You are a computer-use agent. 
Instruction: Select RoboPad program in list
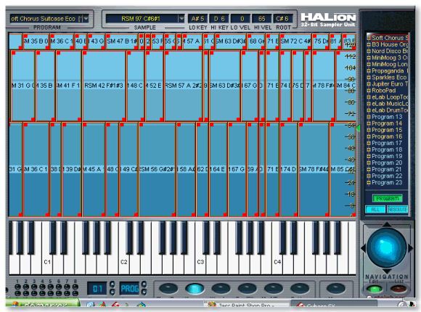tap(383, 91)
